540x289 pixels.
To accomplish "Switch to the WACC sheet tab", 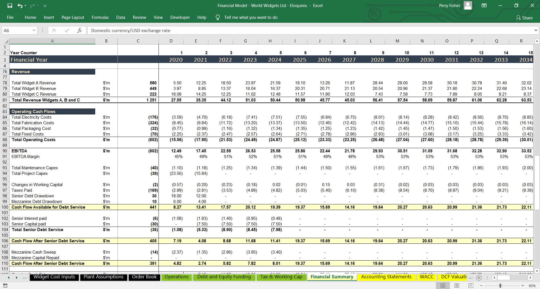I will tap(427, 277).
